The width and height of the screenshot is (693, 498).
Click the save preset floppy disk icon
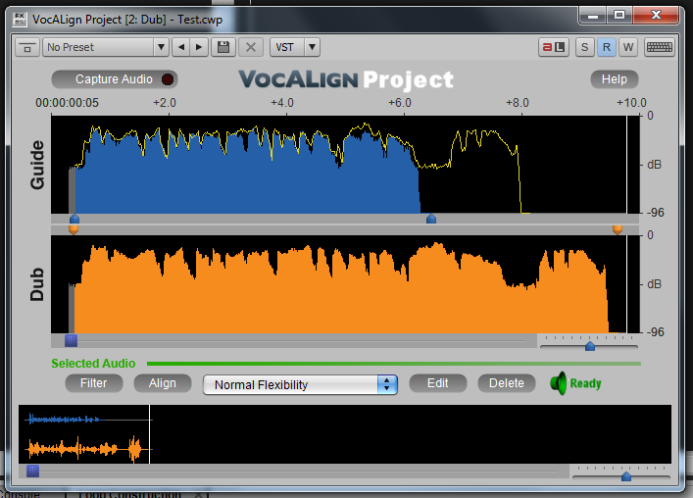(x=223, y=47)
